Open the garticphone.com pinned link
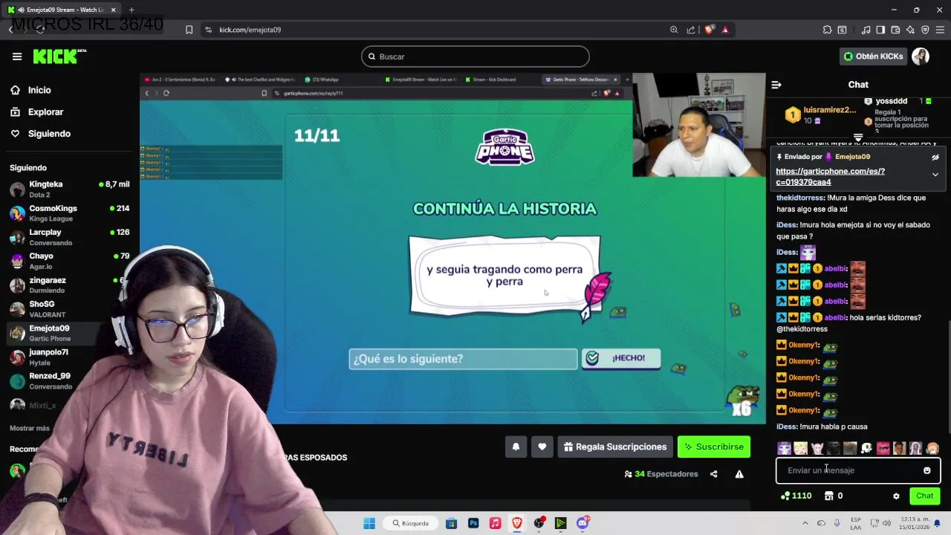The image size is (951, 535). point(830,177)
